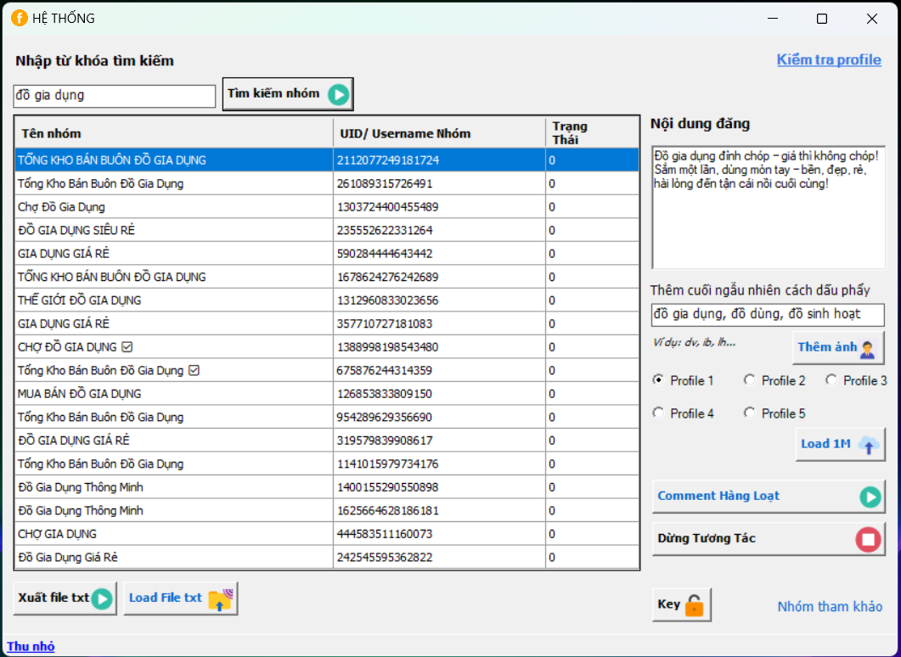
Task: Switch to the Profile 4 radio option
Action: (x=658, y=413)
